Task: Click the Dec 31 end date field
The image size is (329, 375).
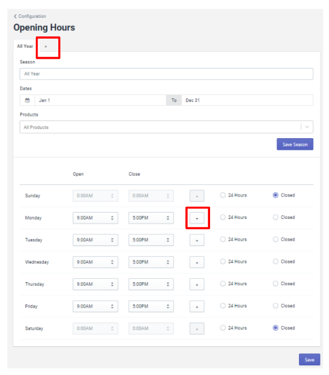Action: coord(247,100)
